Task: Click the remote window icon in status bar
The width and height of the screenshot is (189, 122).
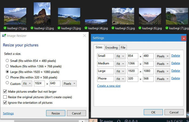Action: tap(93, 121)
